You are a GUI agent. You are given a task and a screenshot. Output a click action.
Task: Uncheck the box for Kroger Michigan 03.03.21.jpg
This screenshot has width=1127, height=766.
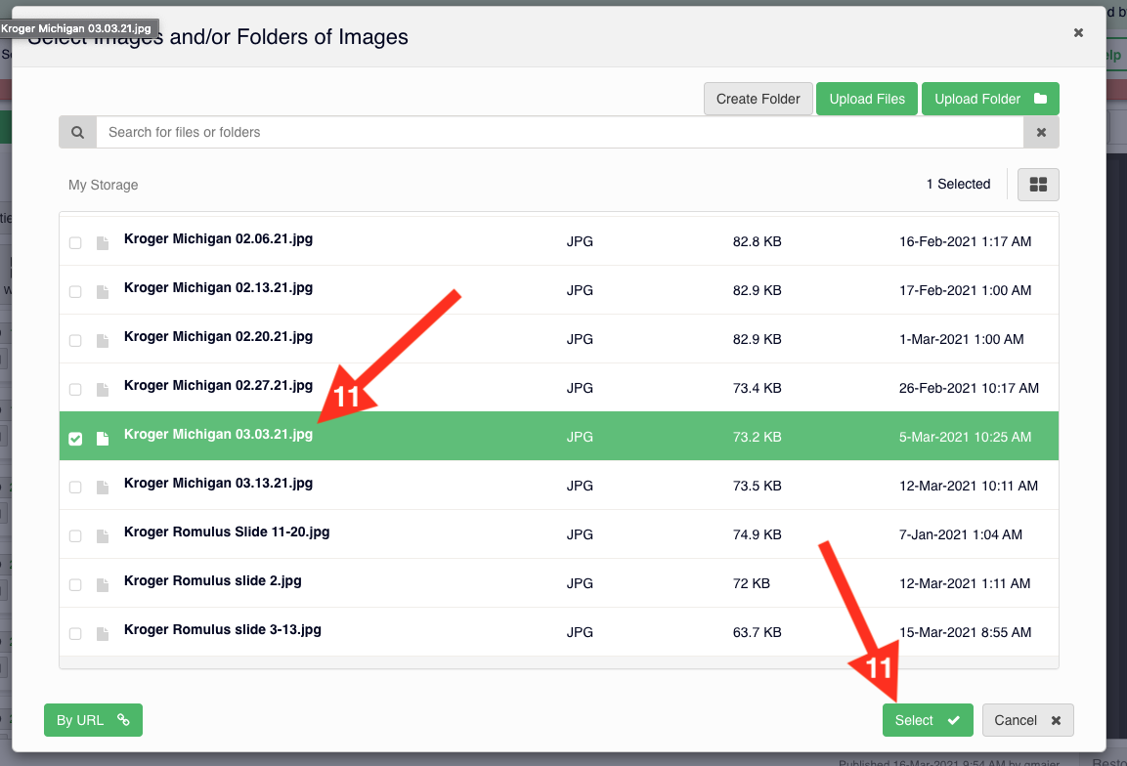coord(75,439)
